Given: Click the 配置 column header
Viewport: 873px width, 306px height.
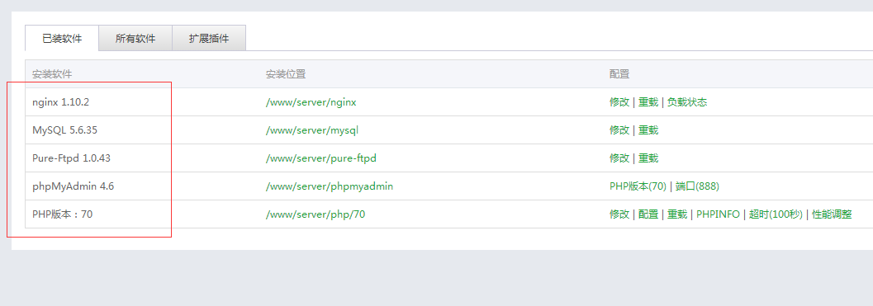Looking at the screenshot, I should 619,74.
